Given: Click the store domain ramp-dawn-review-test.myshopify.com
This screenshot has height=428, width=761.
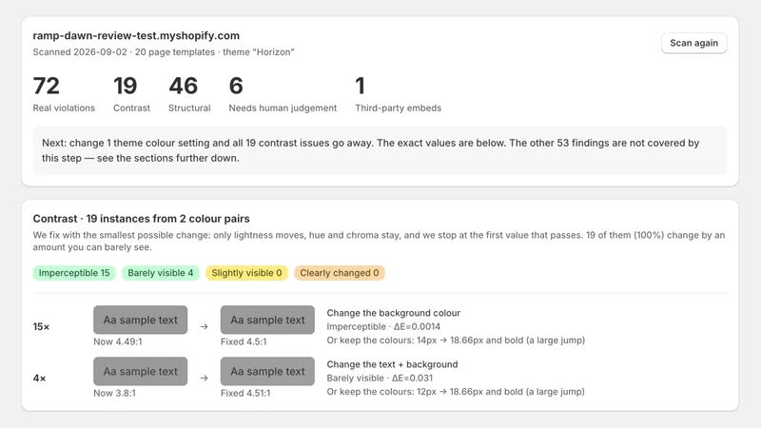Looking at the screenshot, I should coord(136,35).
